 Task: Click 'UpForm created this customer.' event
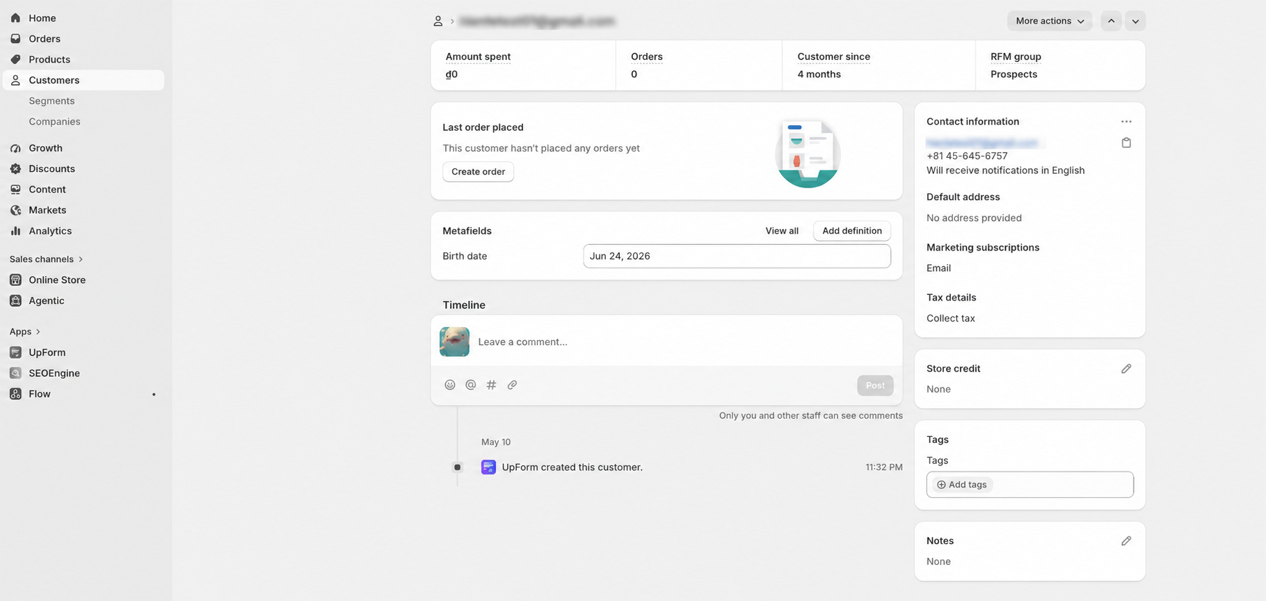[x=572, y=467]
